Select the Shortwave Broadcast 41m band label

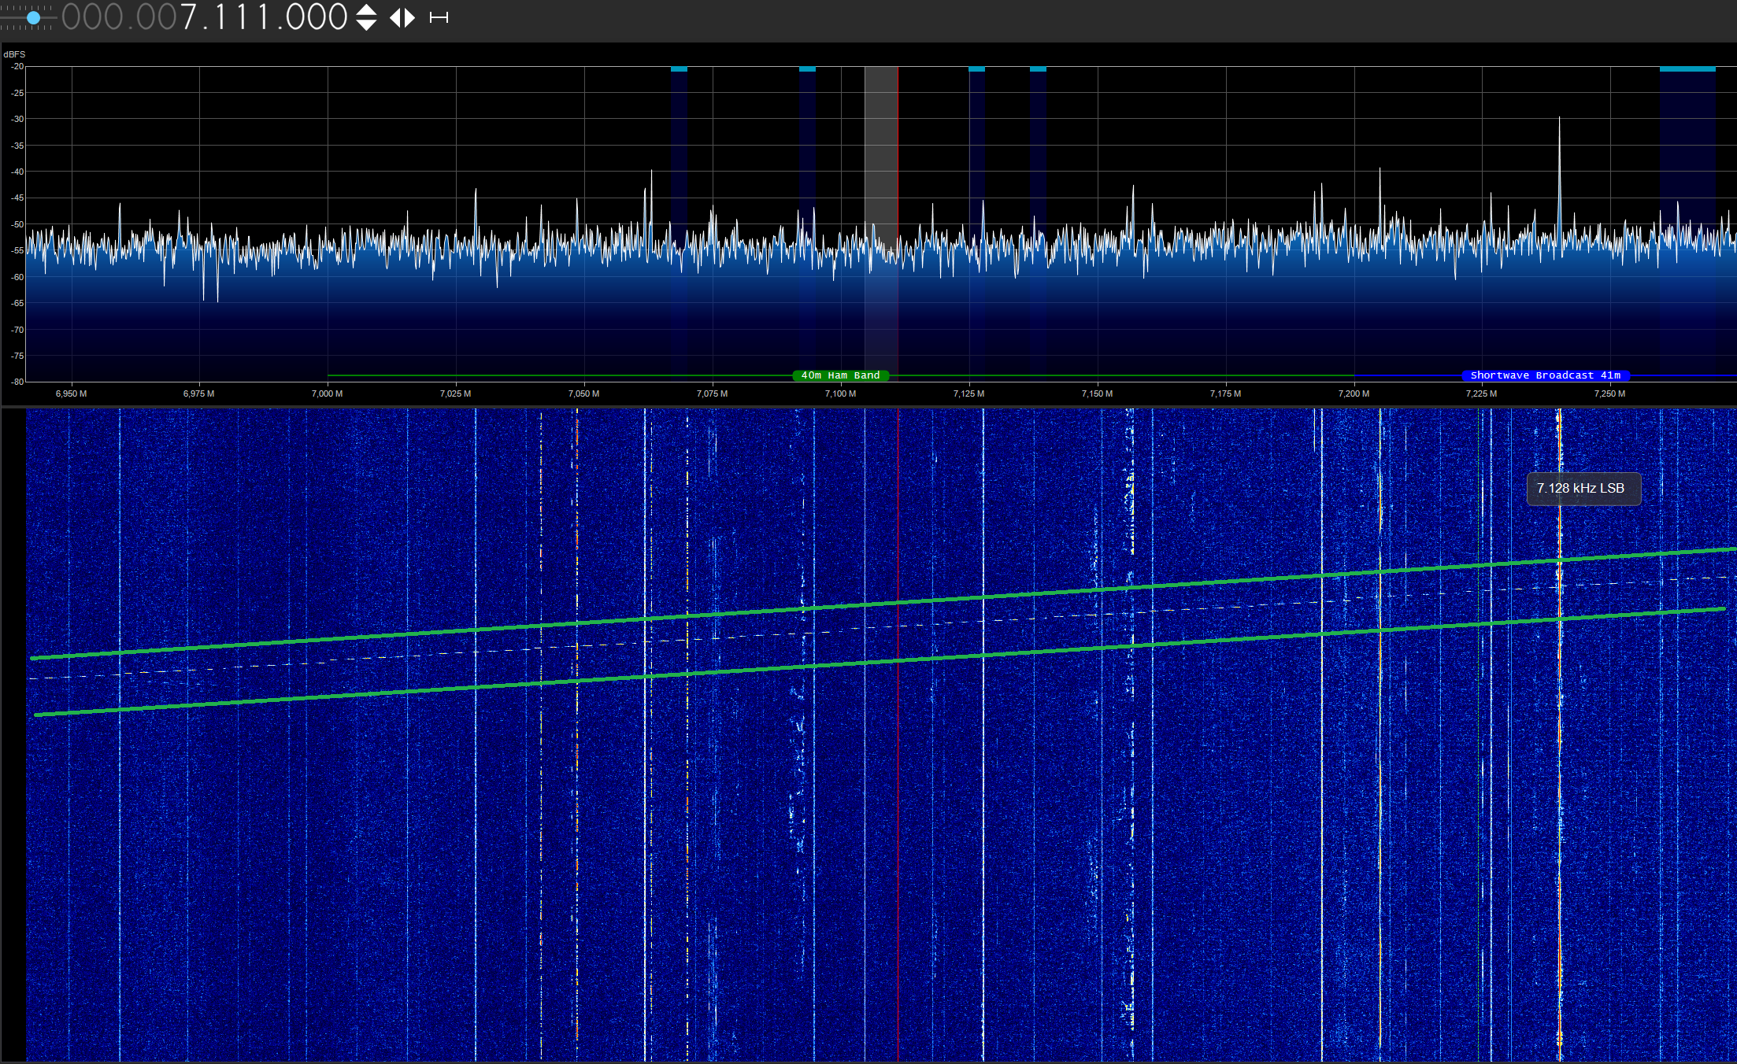click(1545, 375)
